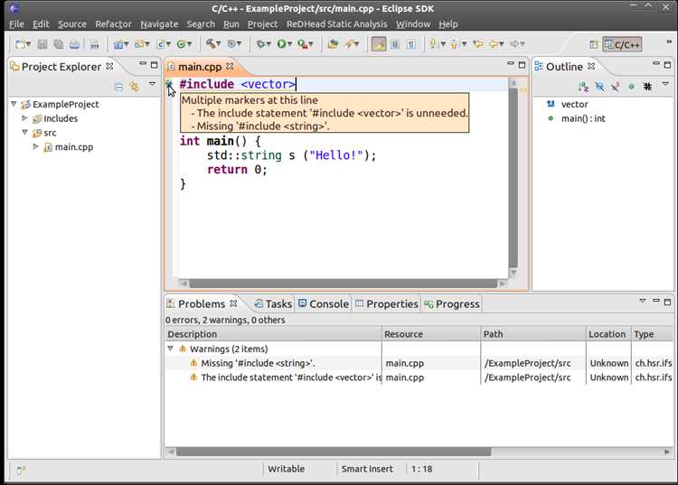Click the Back navigation arrow icon

[x=494, y=44]
